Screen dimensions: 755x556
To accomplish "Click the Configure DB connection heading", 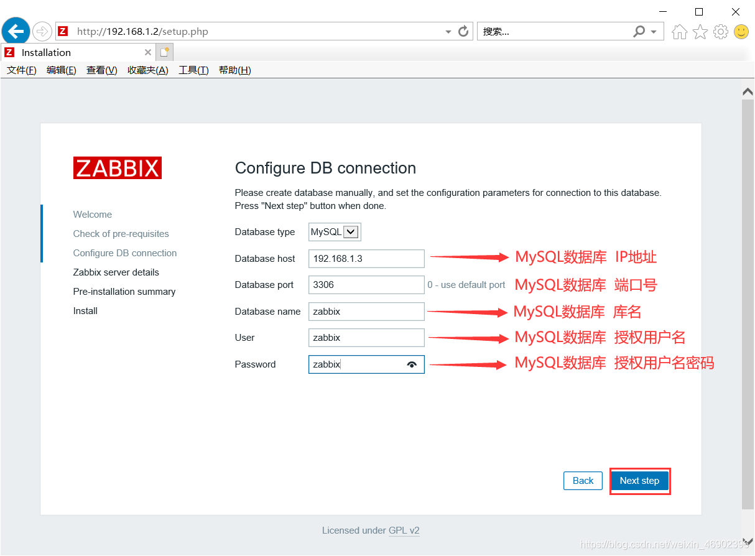I will pyautogui.click(x=325, y=169).
